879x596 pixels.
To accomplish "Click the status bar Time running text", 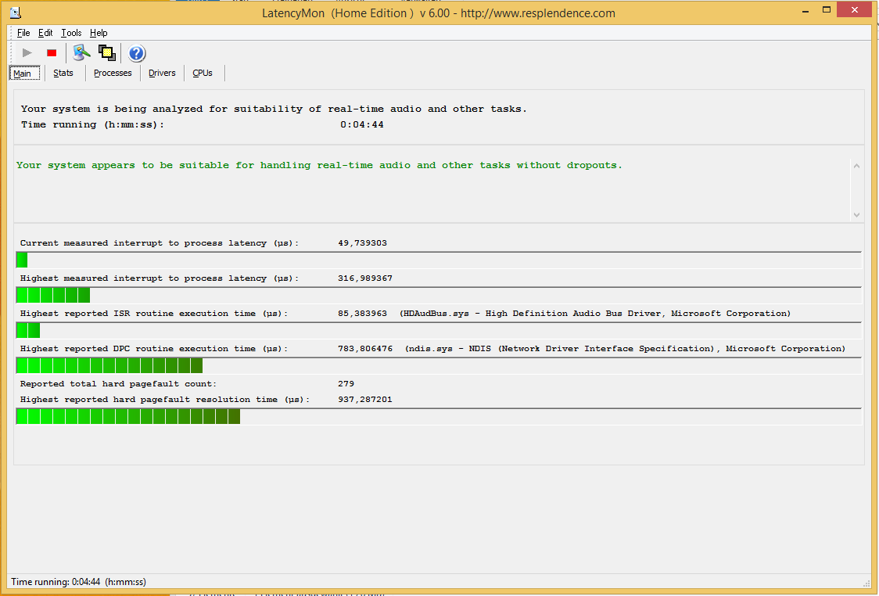I will (78, 582).
